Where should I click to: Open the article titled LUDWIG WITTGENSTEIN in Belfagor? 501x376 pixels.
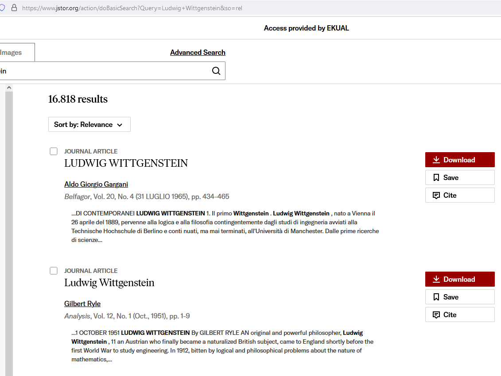(x=126, y=163)
